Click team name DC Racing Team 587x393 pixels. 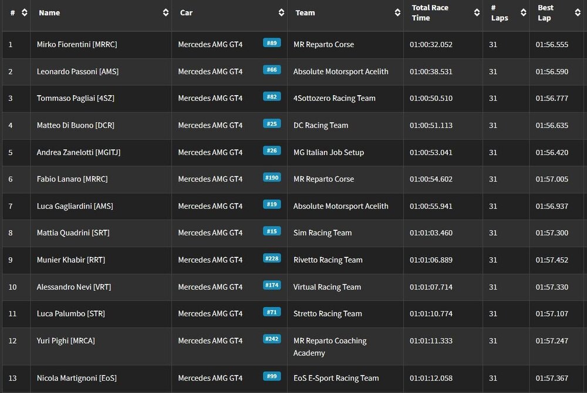(x=321, y=126)
